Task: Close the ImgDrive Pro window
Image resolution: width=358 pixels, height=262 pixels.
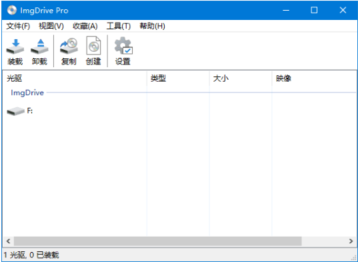Action: (x=343, y=10)
